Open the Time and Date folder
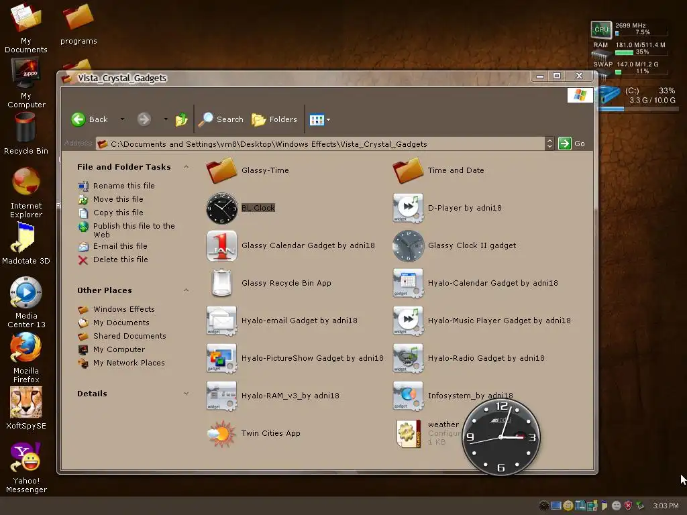Screen dimensions: 687x515 pos(408,170)
